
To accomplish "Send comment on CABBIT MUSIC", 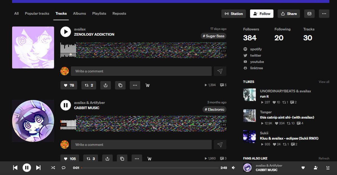I will 220,145.
